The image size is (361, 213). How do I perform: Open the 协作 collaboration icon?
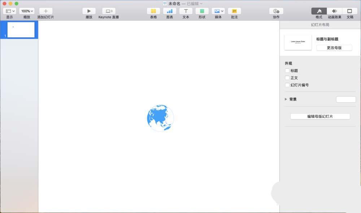(x=276, y=11)
